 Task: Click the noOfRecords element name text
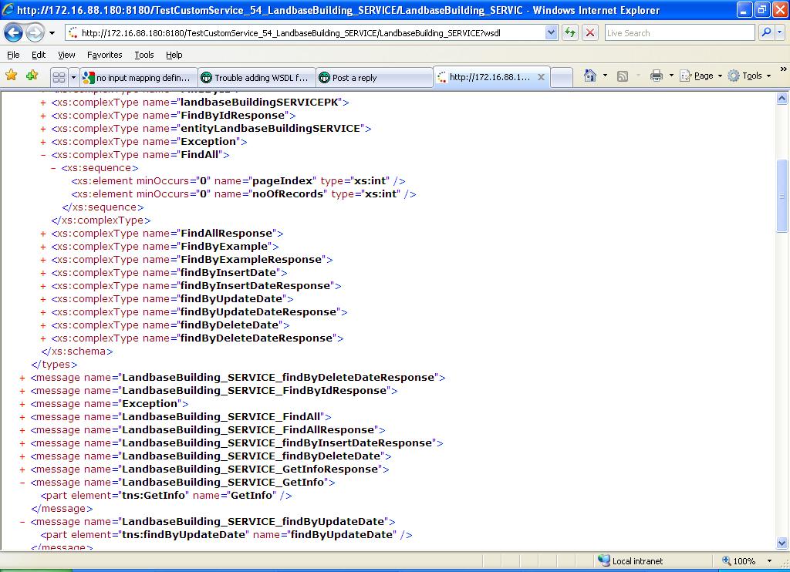pos(288,193)
